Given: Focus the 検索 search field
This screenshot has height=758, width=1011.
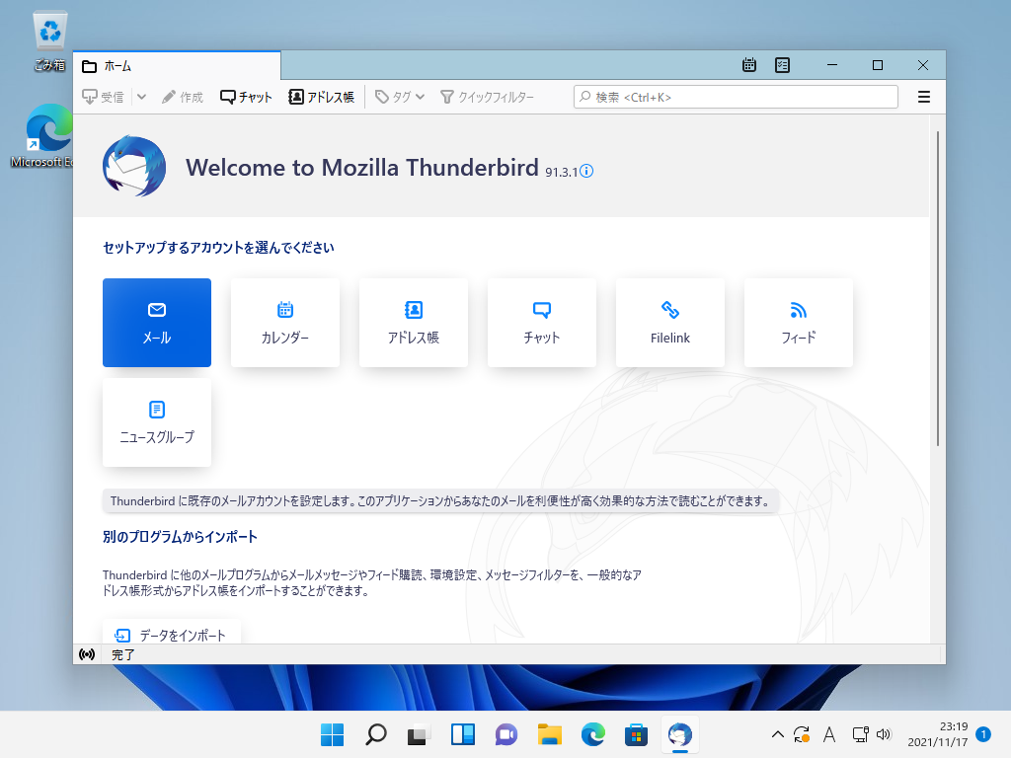Looking at the screenshot, I should [x=736, y=97].
